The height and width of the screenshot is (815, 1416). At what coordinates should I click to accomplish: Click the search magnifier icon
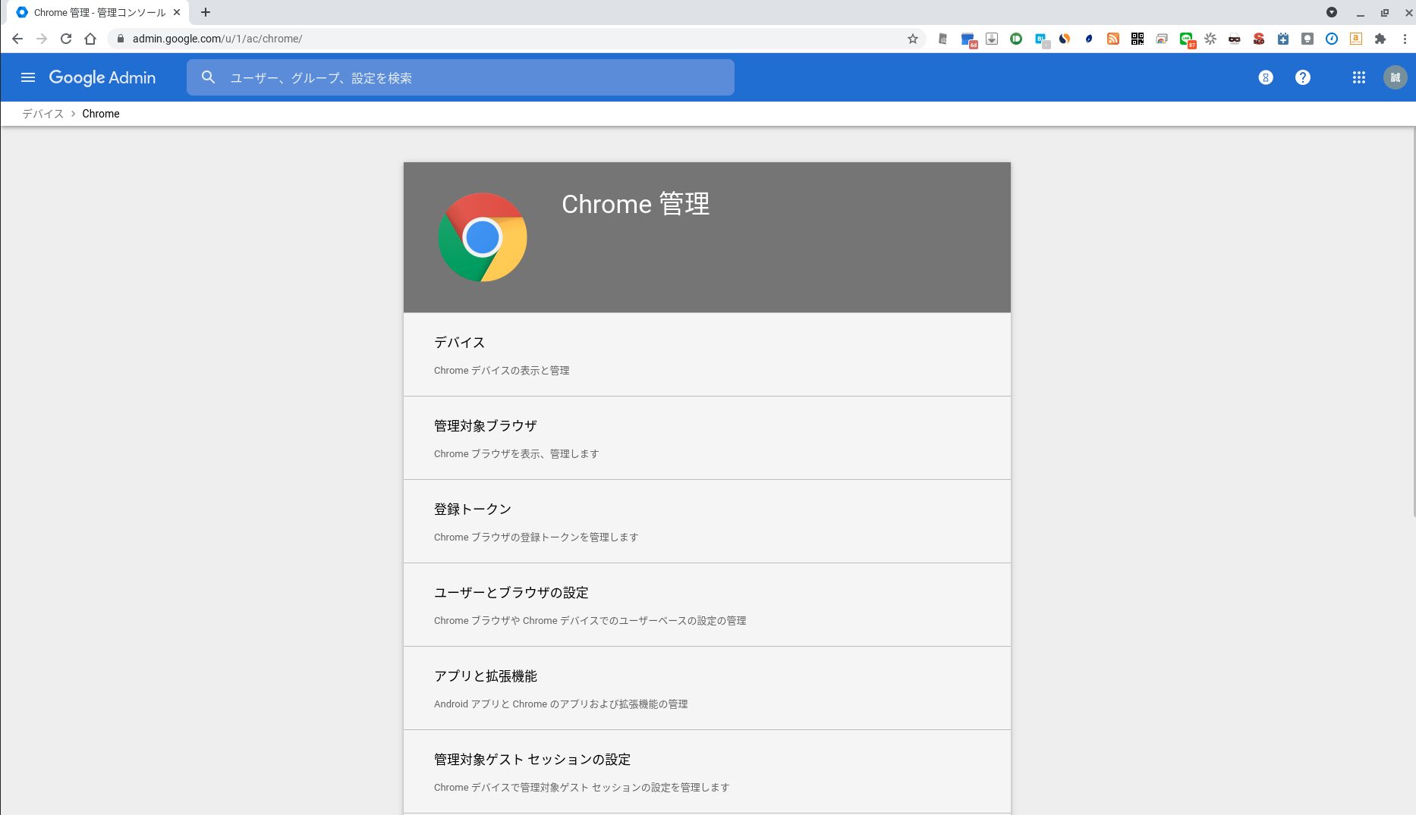(x=208, y=77)
